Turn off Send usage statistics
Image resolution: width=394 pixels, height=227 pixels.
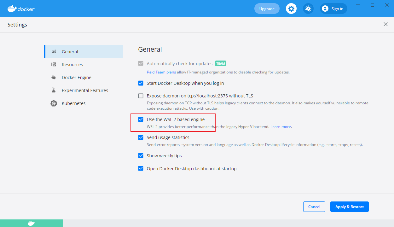141,137
